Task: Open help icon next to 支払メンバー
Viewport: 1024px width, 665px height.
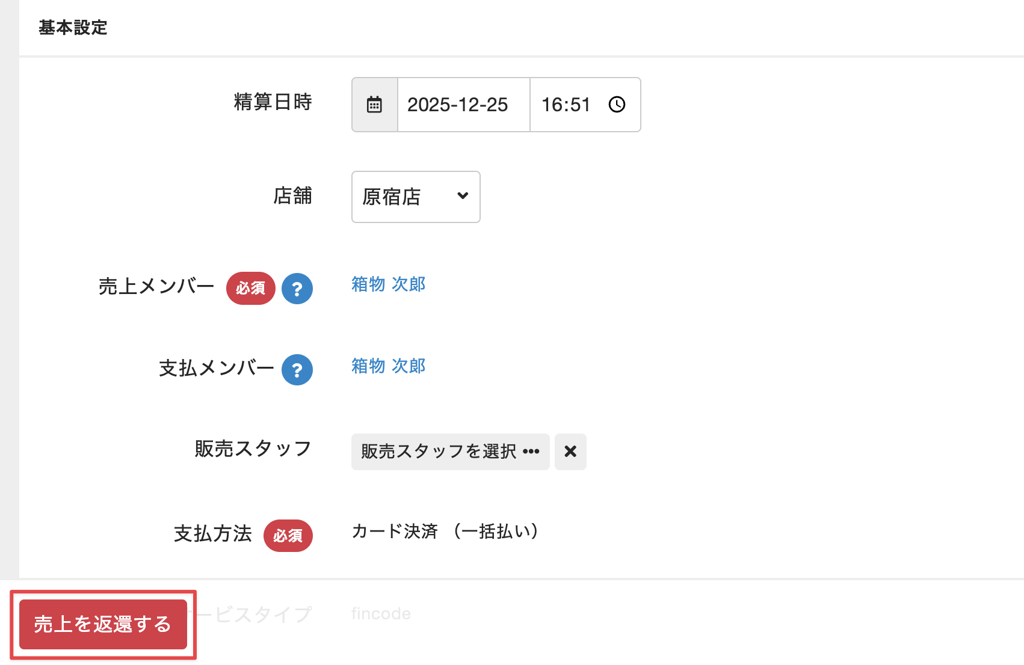Action: pos(297,370)
